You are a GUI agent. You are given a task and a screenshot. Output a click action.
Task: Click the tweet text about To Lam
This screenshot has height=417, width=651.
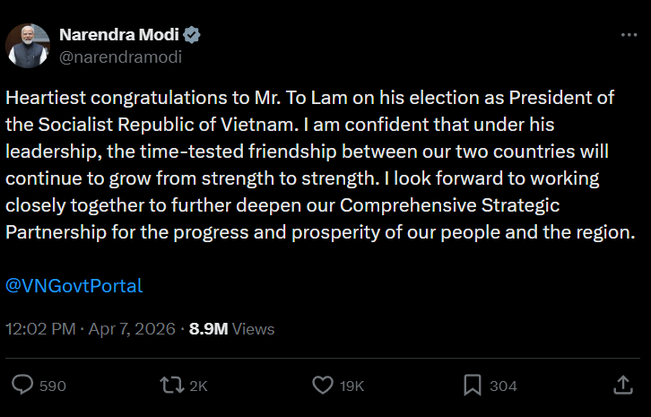coord(318,164)
